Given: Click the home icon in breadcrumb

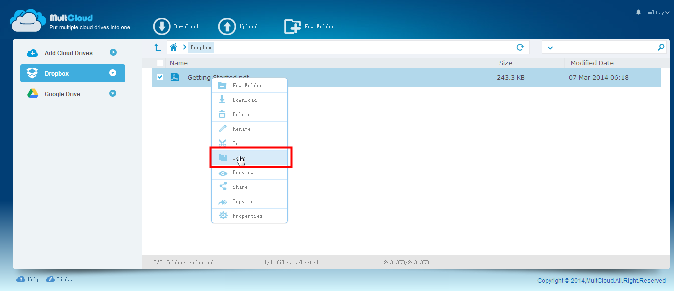Looking at the screenshot, I should point(173,47).
